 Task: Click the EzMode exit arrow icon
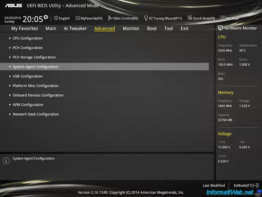pos(256,185)
